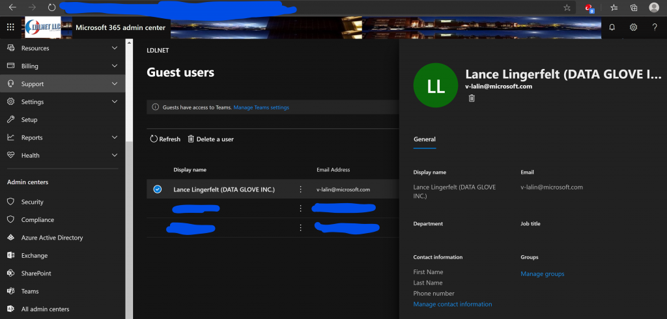Sort by Email Address column header

tap(333, 170)
